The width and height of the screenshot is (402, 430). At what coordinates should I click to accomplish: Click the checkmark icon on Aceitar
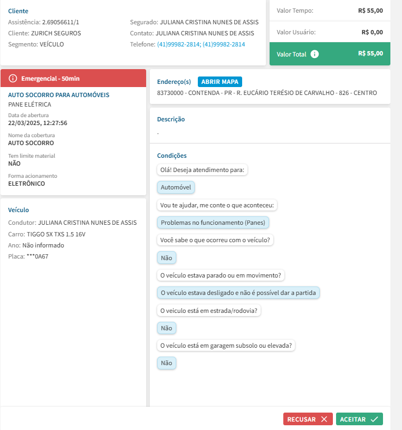point(375,419)
